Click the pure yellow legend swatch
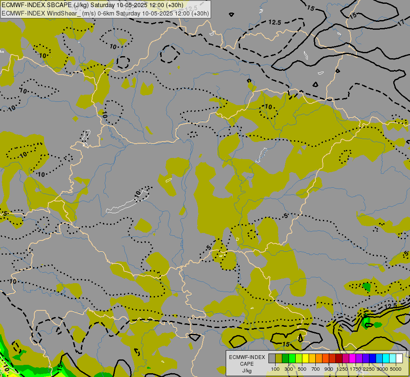The image size is (410, 377). (x=305, y=358)
